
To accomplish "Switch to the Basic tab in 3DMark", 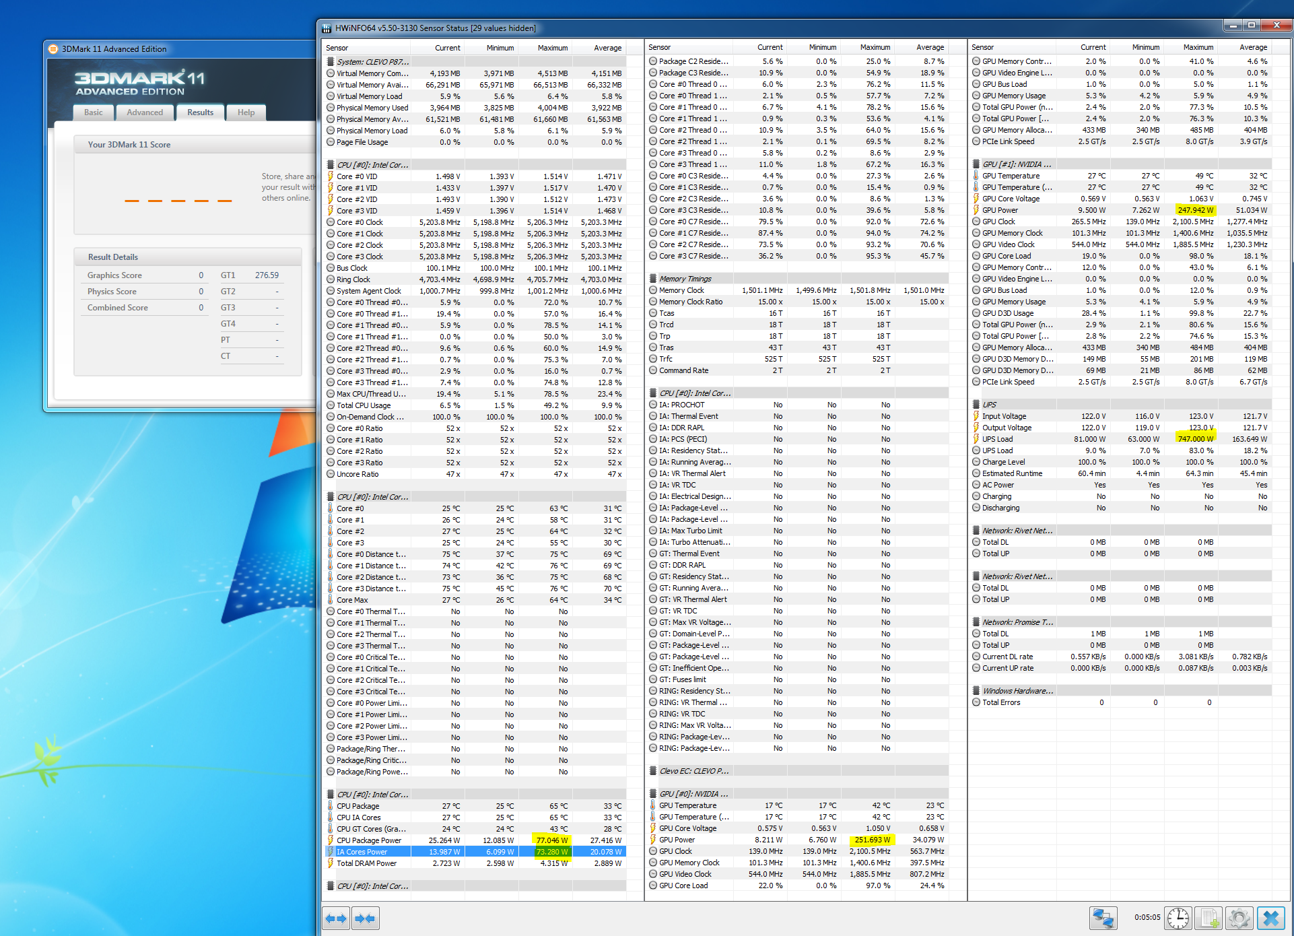I will pyautogui.click(x=94, y=112).
